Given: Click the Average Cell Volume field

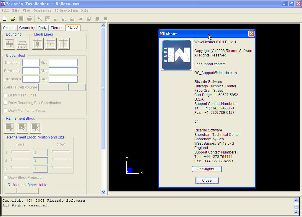Looking at the screenshot, I should pos(53,87).
